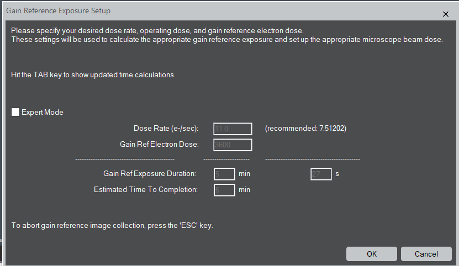
Task: Confirm settings with the OK button
Action: (x=372, y=254)
